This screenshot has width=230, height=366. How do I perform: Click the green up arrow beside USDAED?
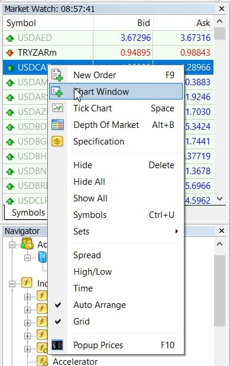10,38
